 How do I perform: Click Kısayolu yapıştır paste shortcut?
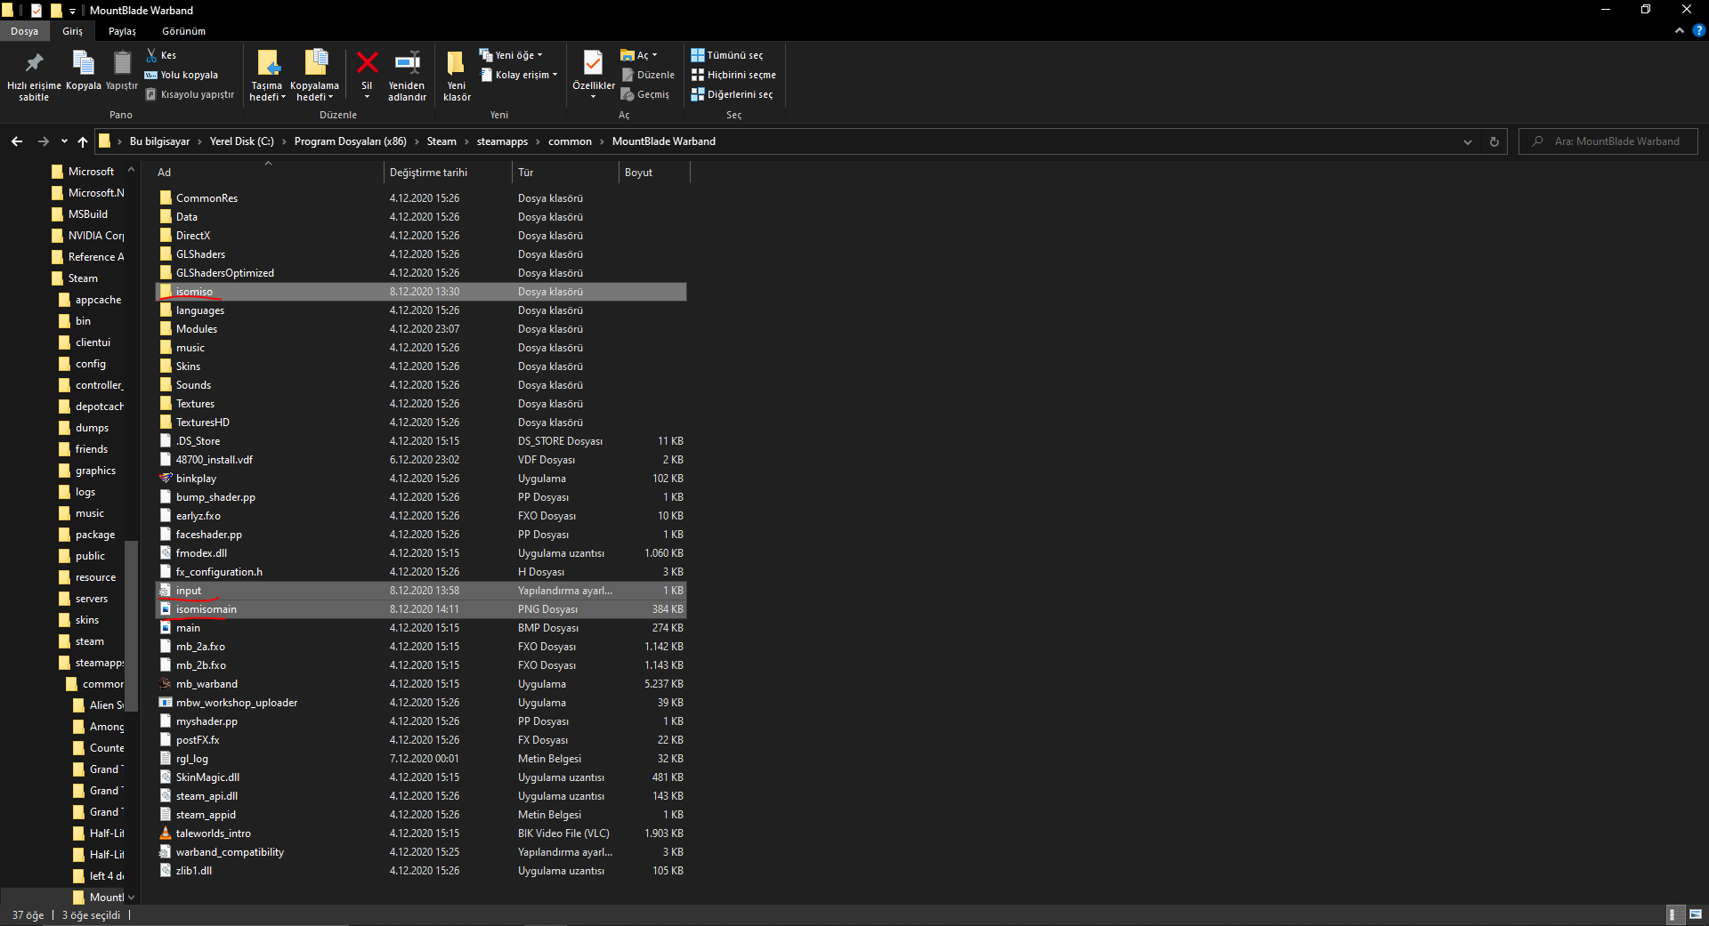point(190,94)
